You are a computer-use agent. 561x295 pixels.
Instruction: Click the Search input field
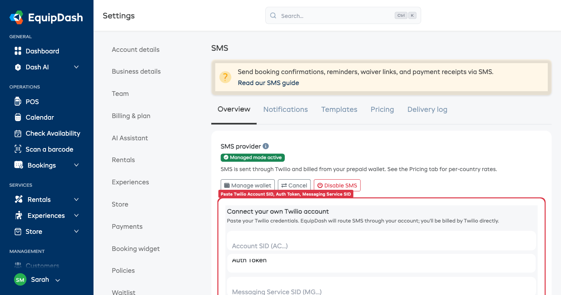coord(343,16)
